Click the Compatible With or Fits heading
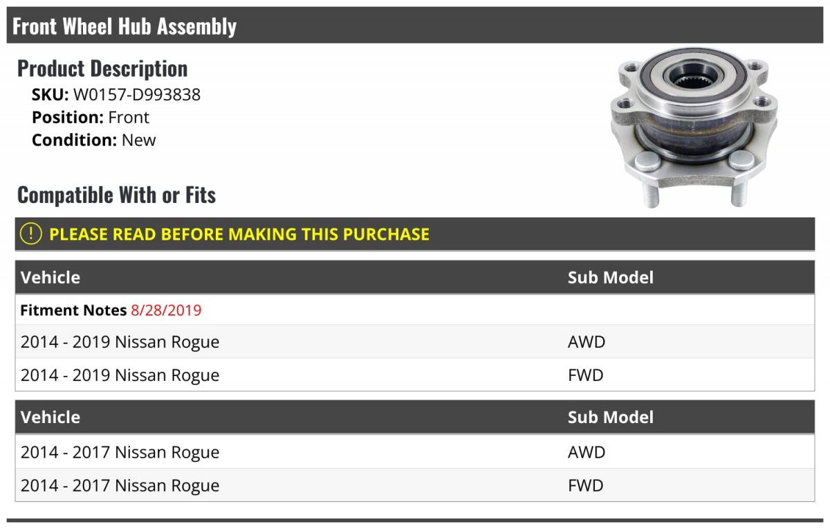830x529 pixels. [116, 195]
